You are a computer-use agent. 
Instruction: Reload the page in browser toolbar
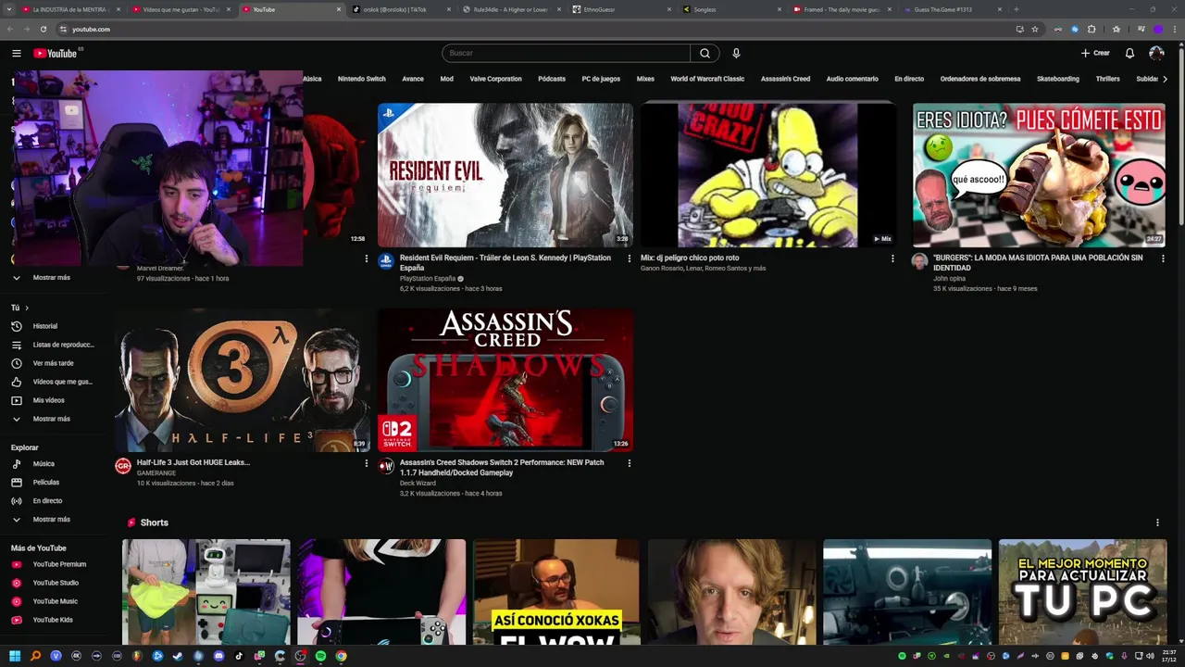[x=43, y=29]
